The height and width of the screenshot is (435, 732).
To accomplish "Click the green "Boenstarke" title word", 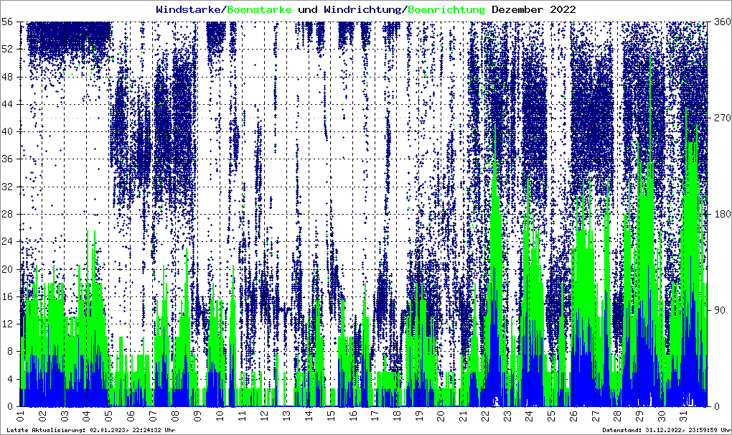I will (260, 9).
